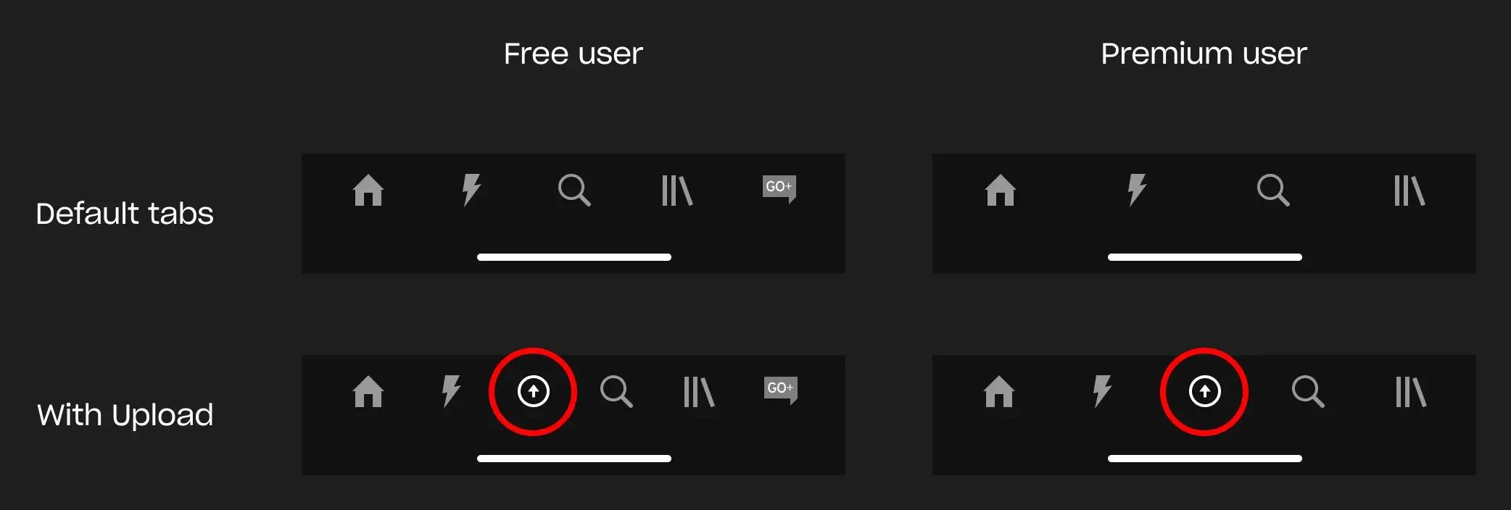Screen dimensions: 1511x510
Task: Open Home in Premium With Upload bar
Action: 999,392
